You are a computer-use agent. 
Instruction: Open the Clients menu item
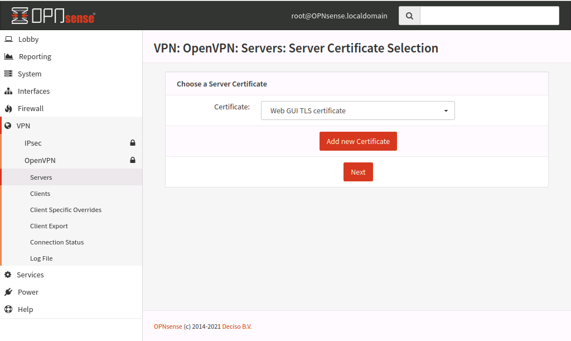pyautogui.click(x=40, y=194)
